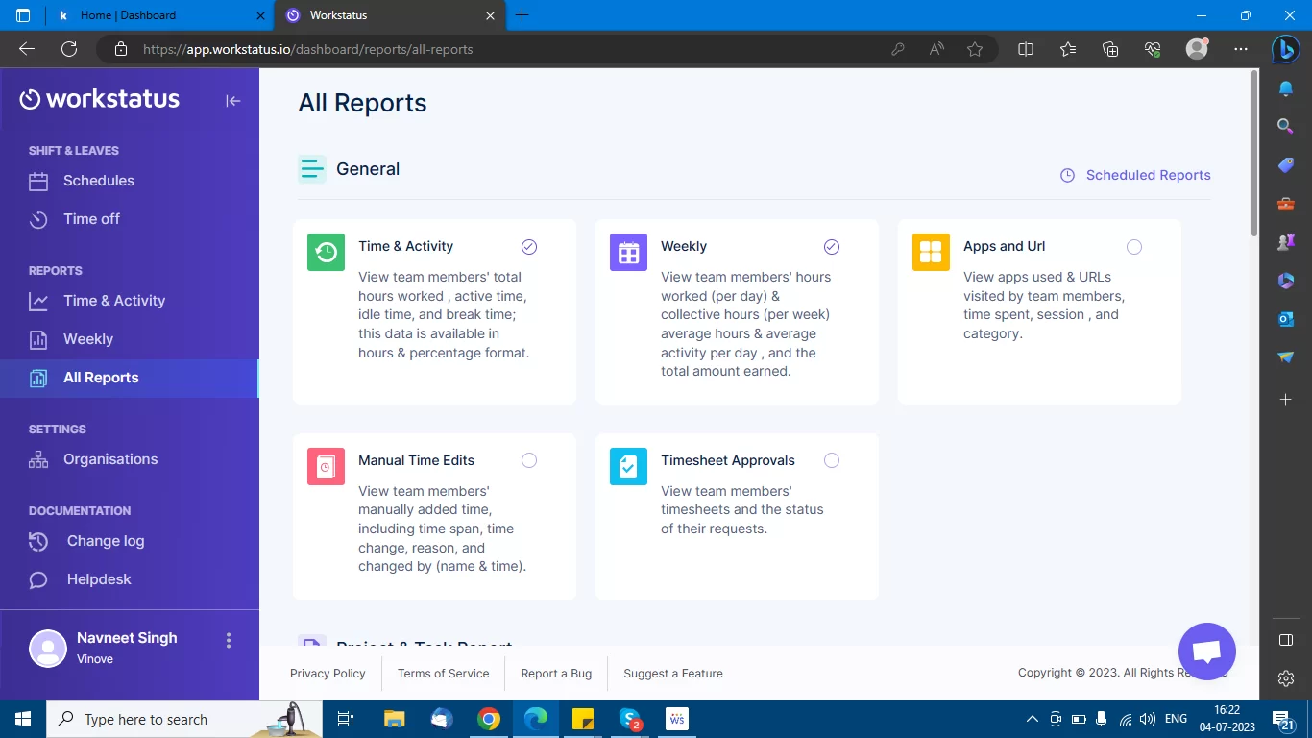
Task: Open the Timesheet Approvals report title
Action: point(728,460)
